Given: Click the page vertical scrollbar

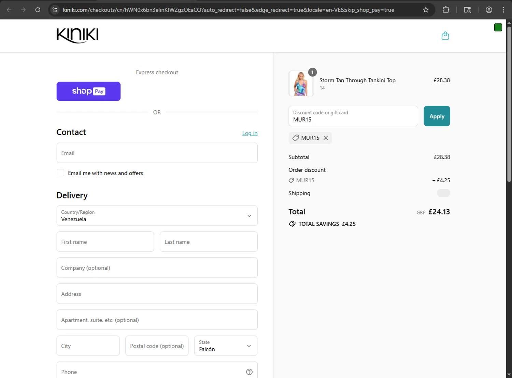Looking at the screenshot, I should pyautogui.click(x=509, y=104).
